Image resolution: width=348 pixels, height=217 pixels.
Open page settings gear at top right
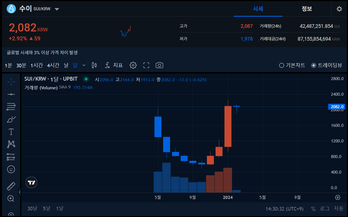tap(339, 9)
